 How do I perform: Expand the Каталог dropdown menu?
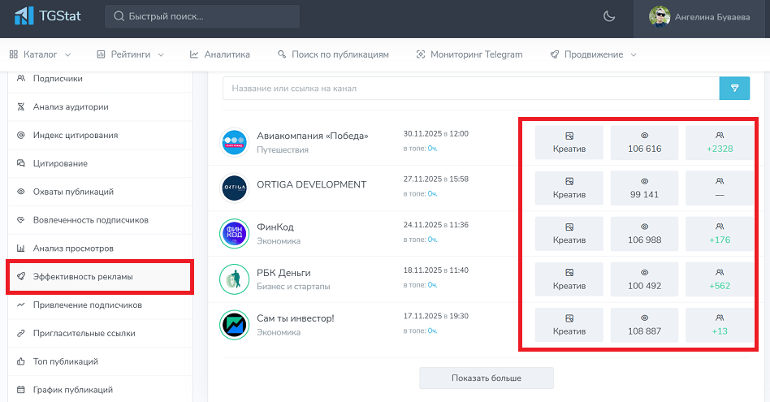point(40,54)
